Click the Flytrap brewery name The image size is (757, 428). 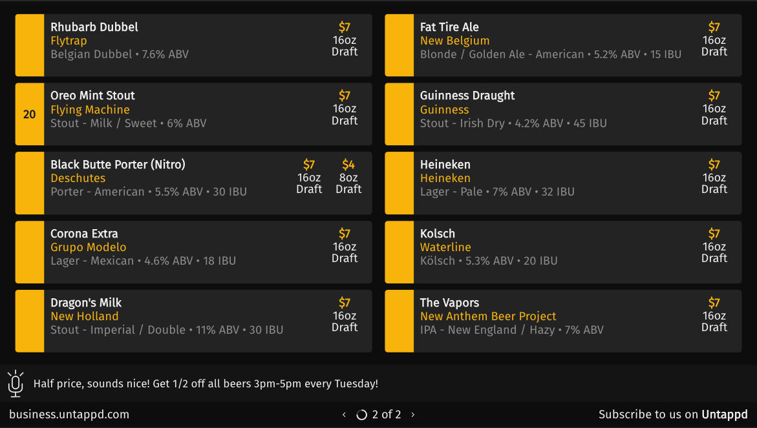[x=69, y=41]
